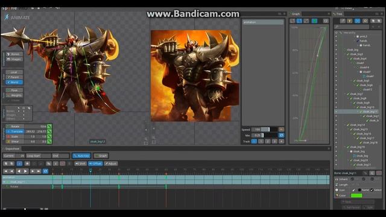
Task: Toggle the Select checkbox in bone properties
Action: 372,190
